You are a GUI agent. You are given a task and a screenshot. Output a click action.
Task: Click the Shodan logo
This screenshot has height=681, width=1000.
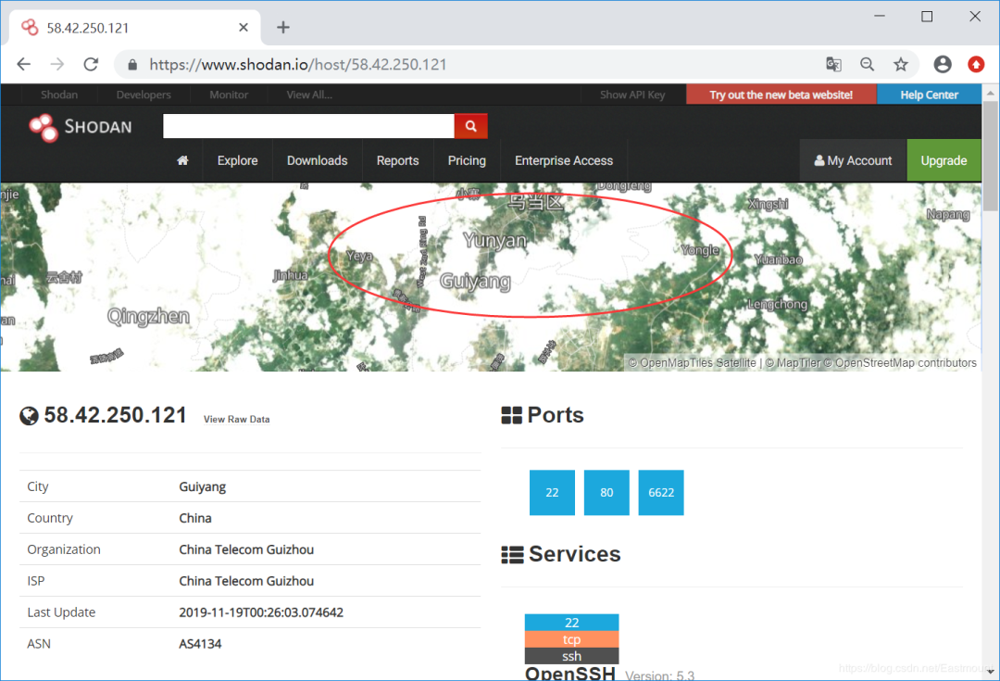pos(81,127)
